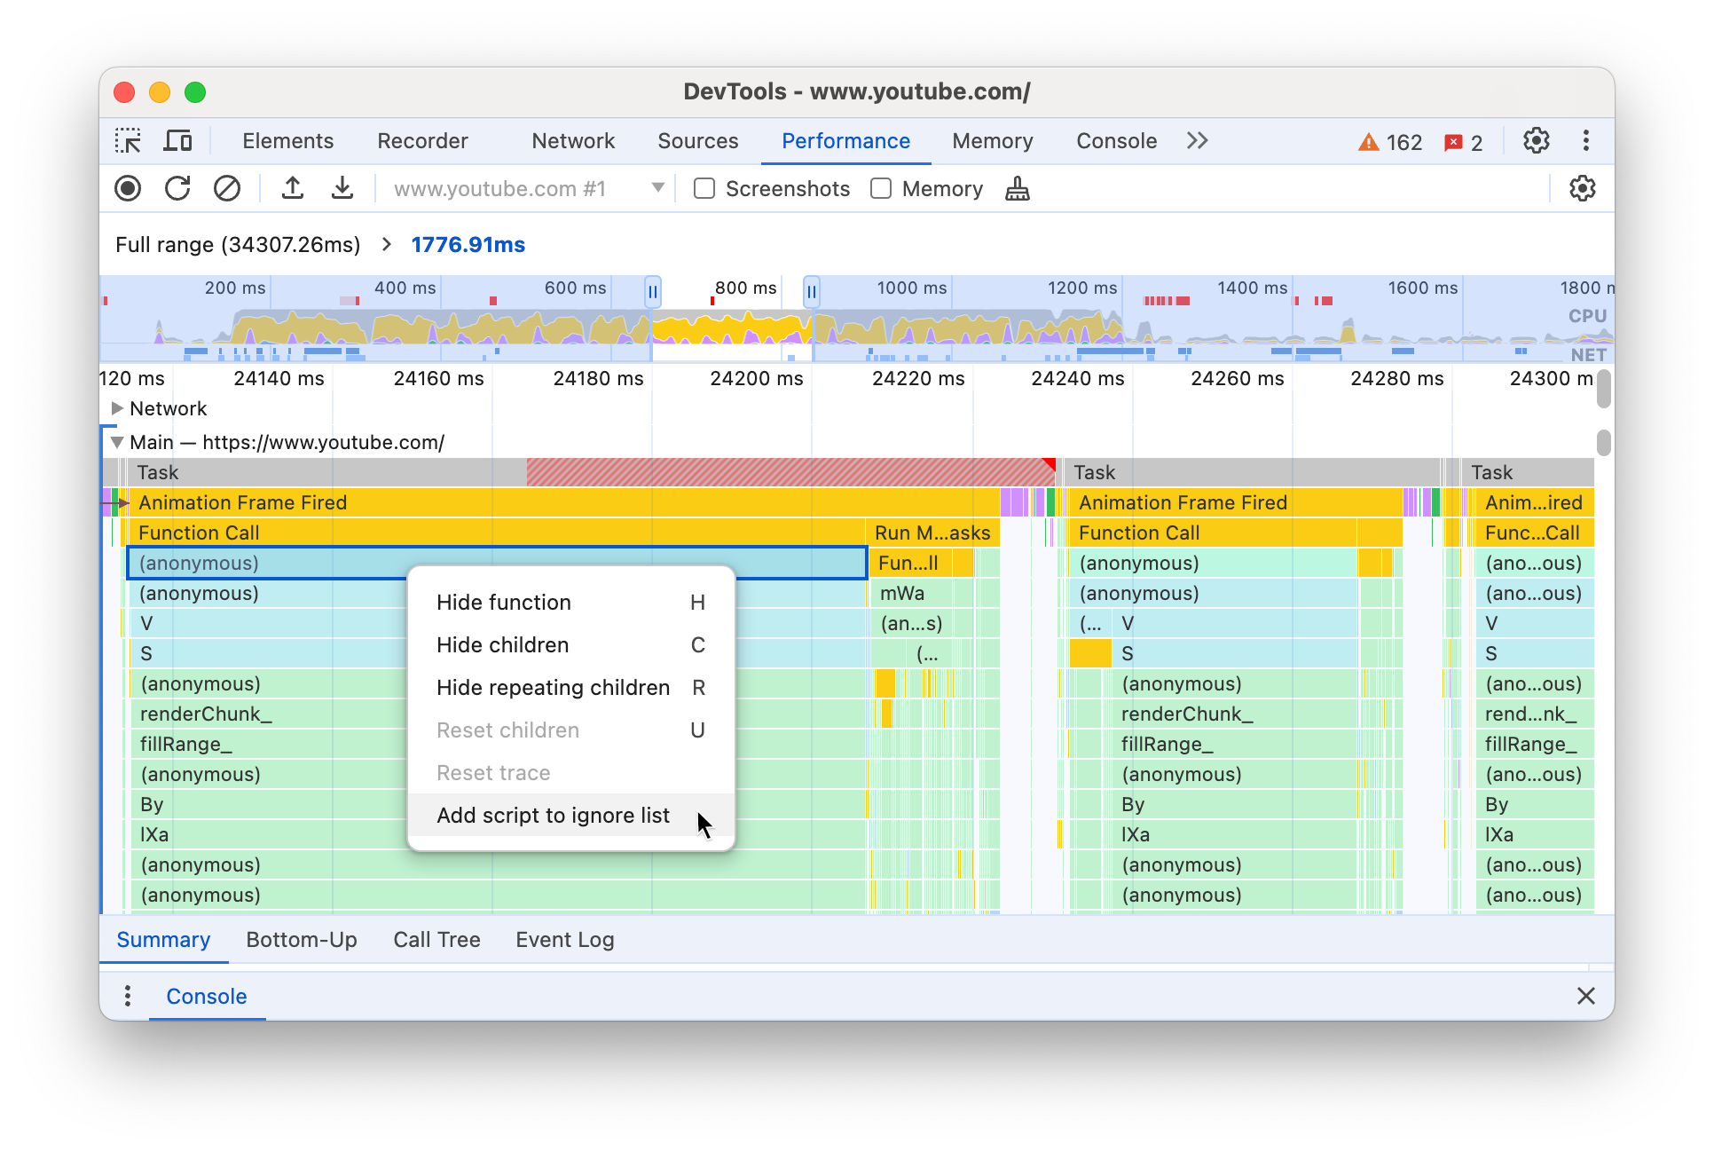Select Add script to ignore list
The height and width of the screenshot is (1152, 1714).
[x=551, y=814]
